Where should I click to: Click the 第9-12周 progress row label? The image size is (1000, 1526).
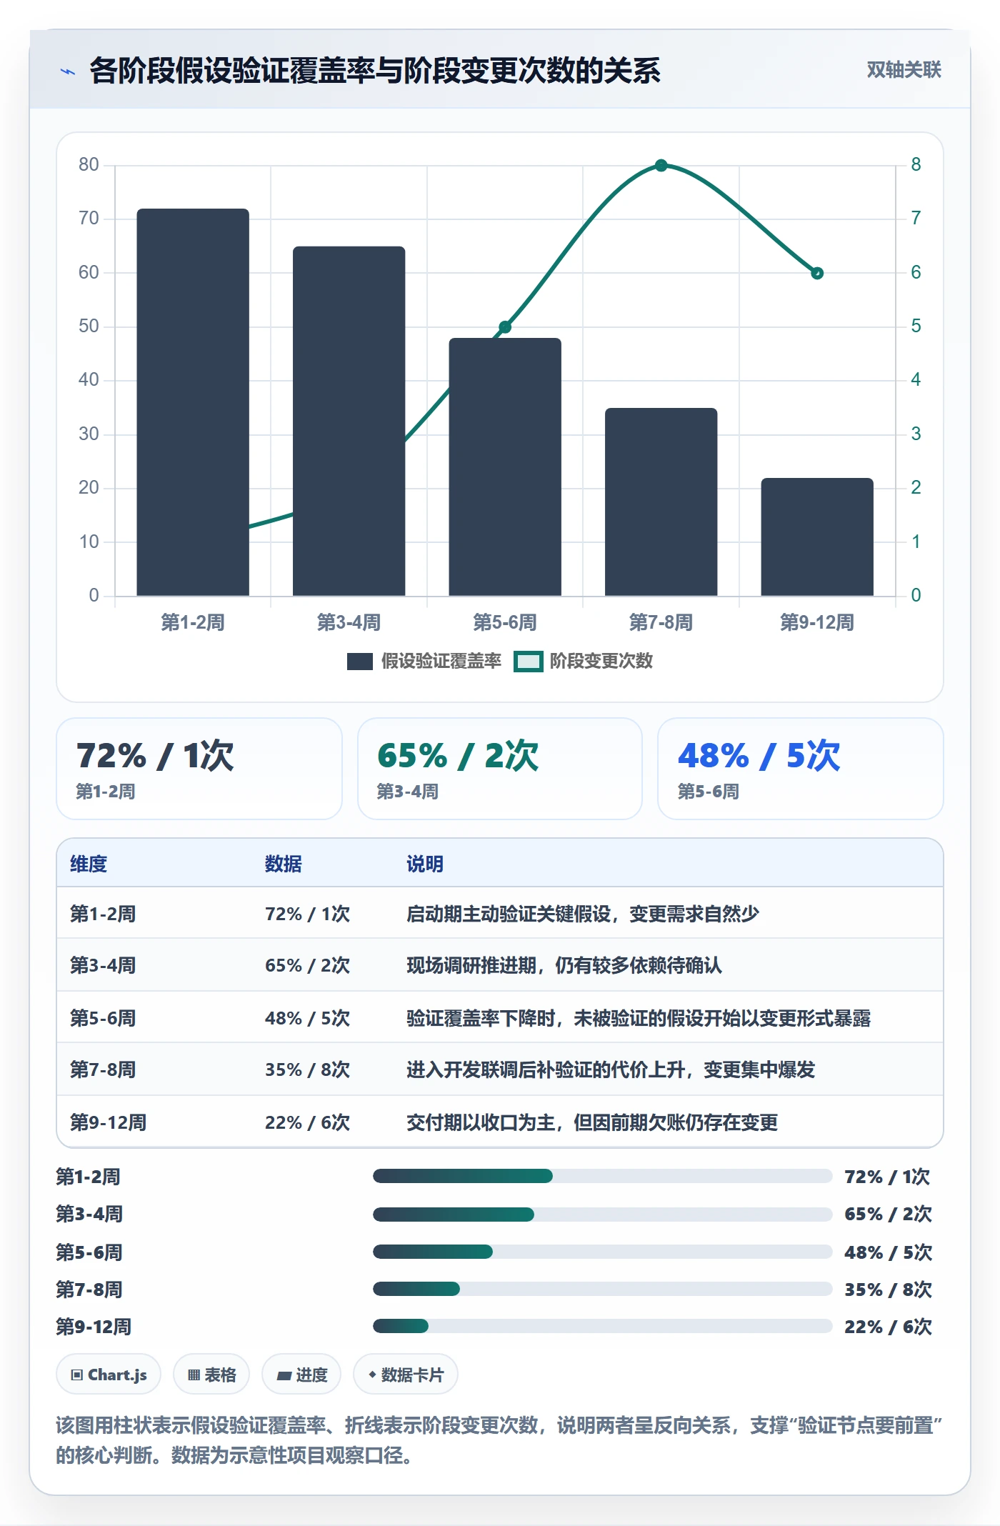(94, 1327)
